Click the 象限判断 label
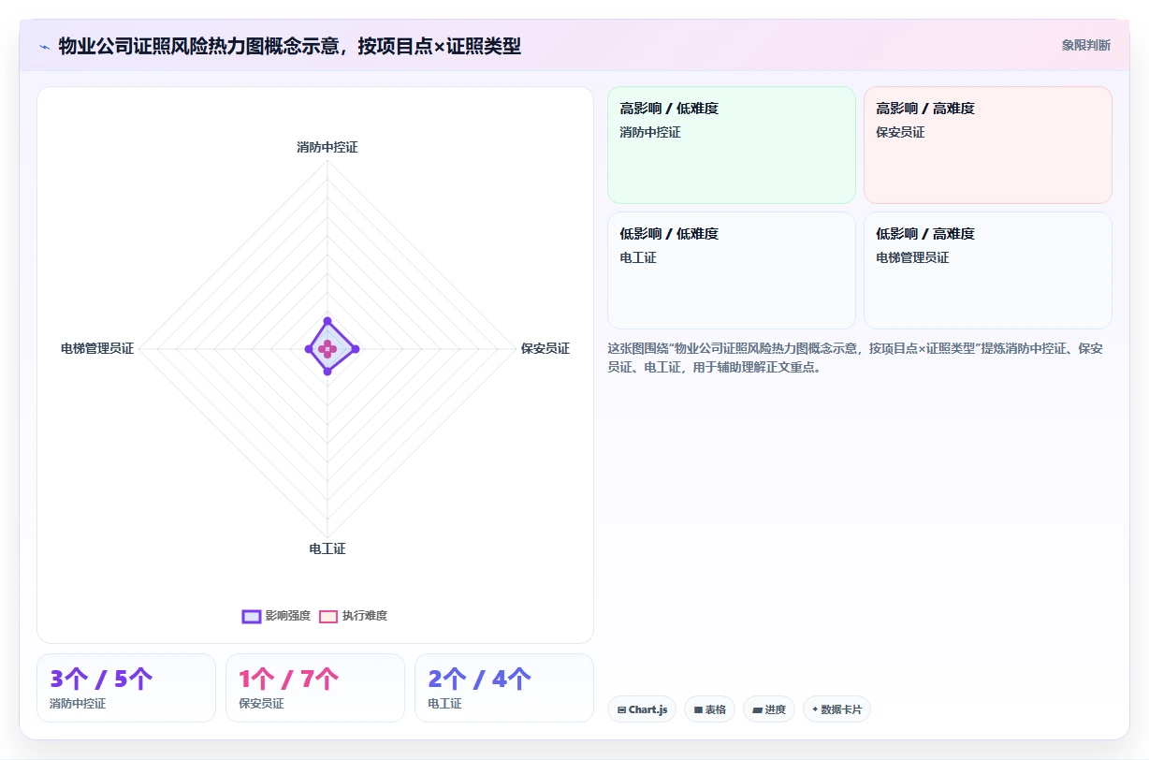 coord(1085,45)
